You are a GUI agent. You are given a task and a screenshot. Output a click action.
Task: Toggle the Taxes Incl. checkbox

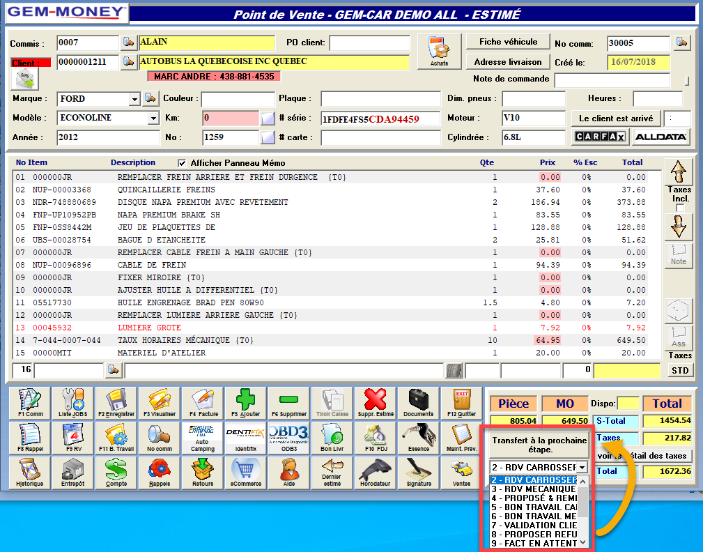coord(680,208)
